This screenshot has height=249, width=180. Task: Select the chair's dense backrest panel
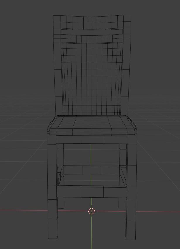click(x=92, y=78)
